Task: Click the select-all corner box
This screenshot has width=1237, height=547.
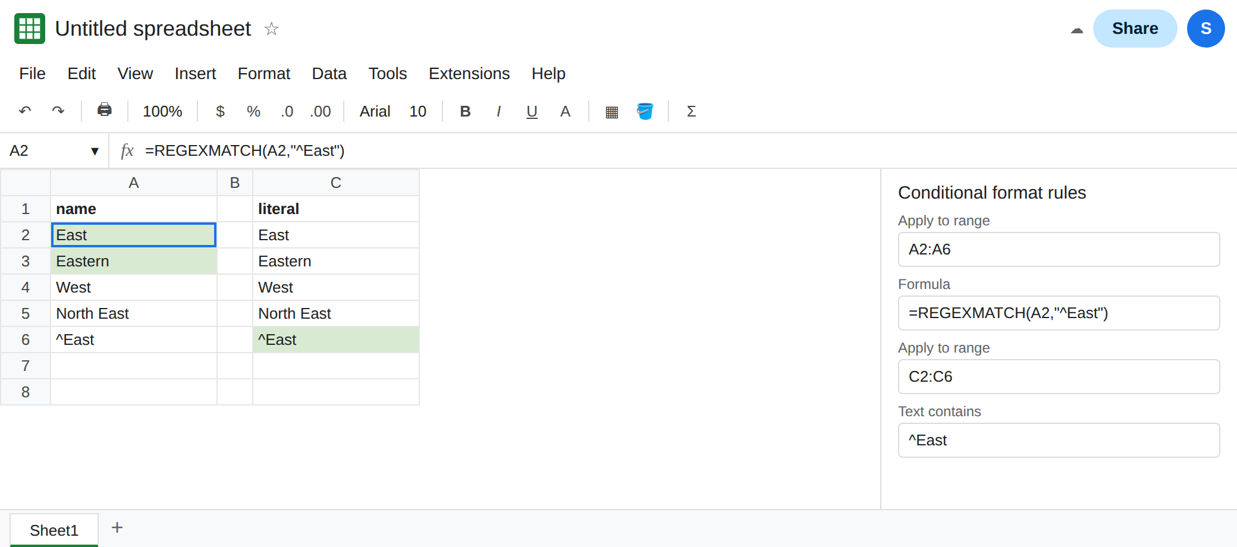Action: click(26, 183)
